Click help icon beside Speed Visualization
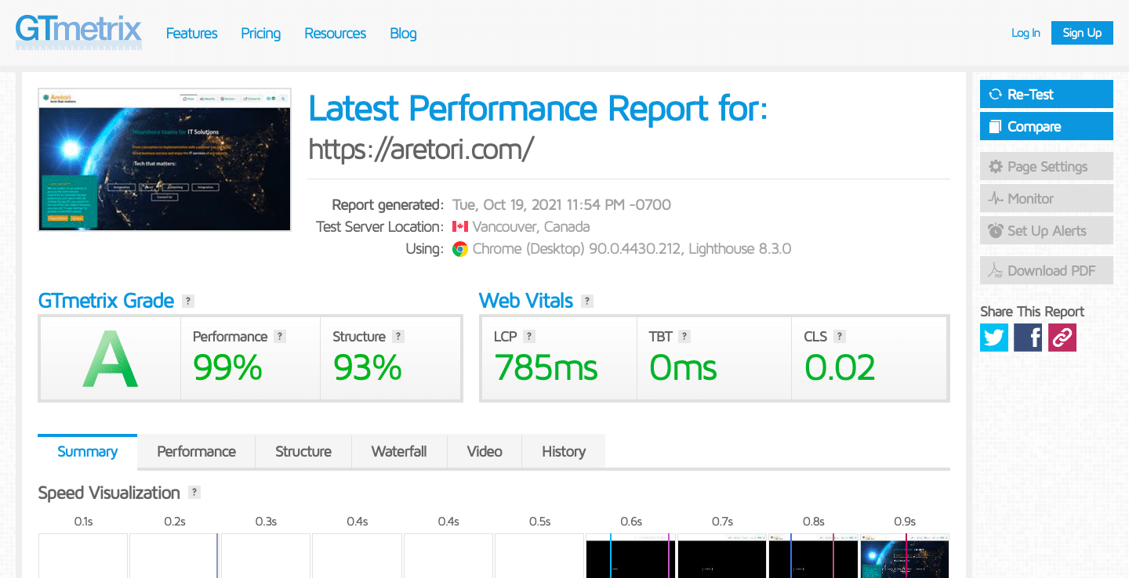The width and height of the screenshot is (1129, 578). [x=194, y=493]
